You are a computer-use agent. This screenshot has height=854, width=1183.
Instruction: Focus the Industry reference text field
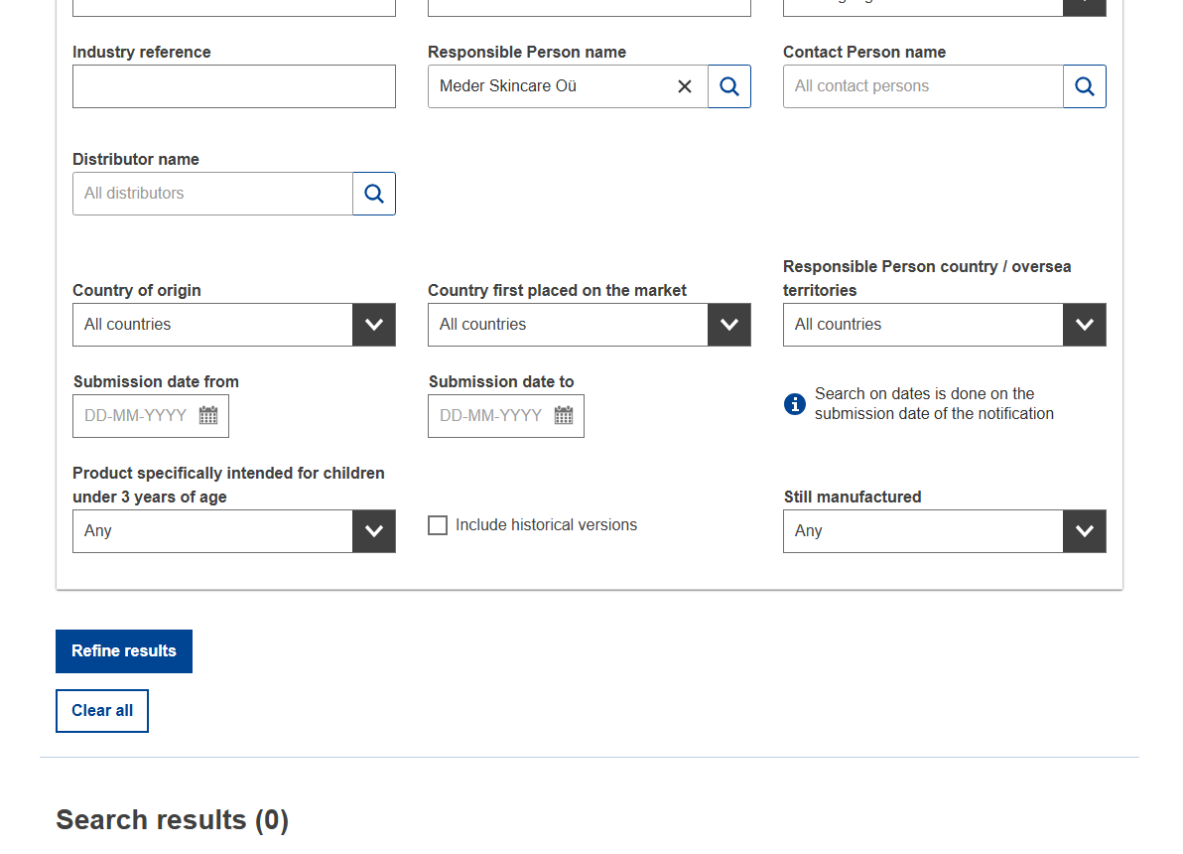coord(234,86)
